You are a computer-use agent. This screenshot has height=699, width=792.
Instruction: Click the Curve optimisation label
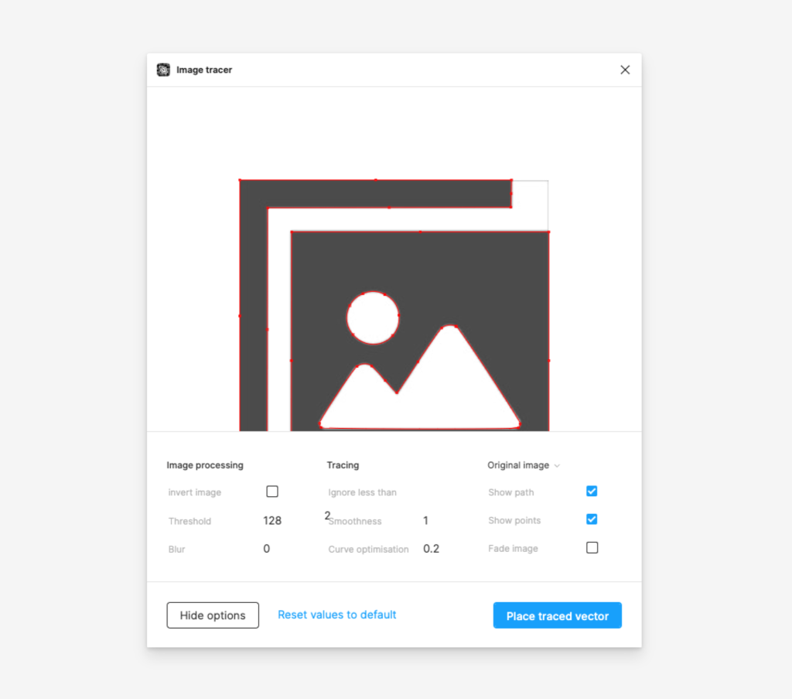click(x=368, y=550)
